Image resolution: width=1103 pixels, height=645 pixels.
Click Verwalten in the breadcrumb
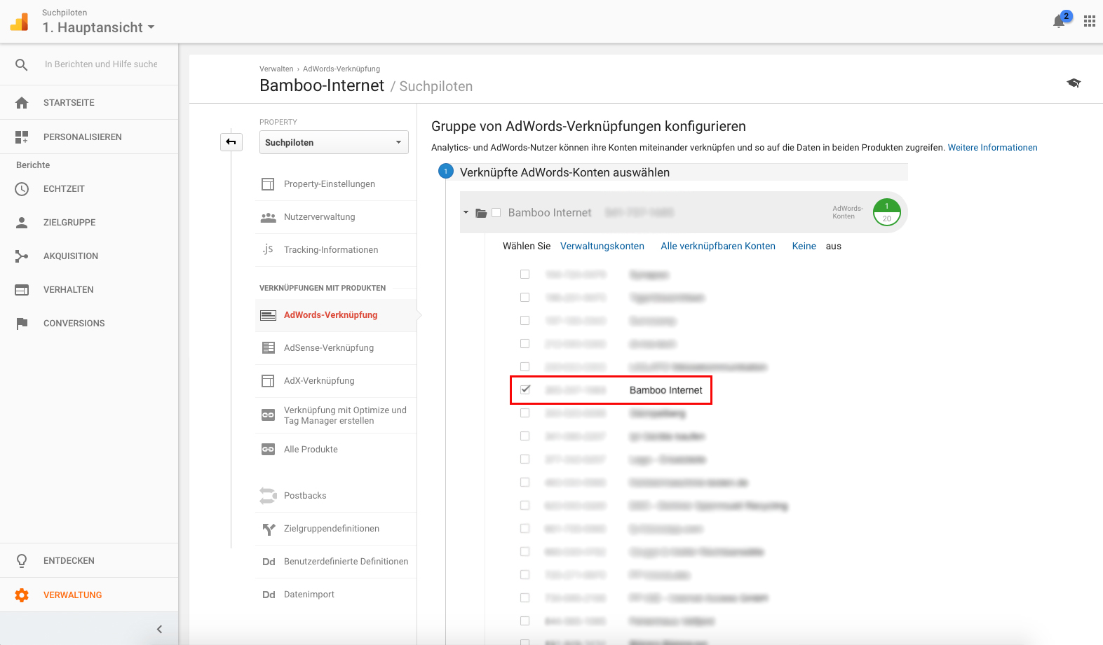click(276, 69)
